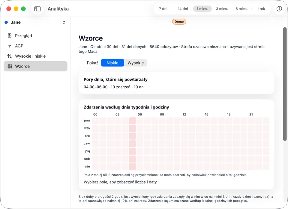The height and width of the screenshot is (209, 288).
Task: Open the Wzorce sidebar section
Action: [x=35, y=66]
